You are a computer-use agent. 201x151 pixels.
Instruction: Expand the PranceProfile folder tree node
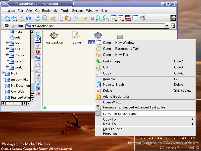point(3,97)
